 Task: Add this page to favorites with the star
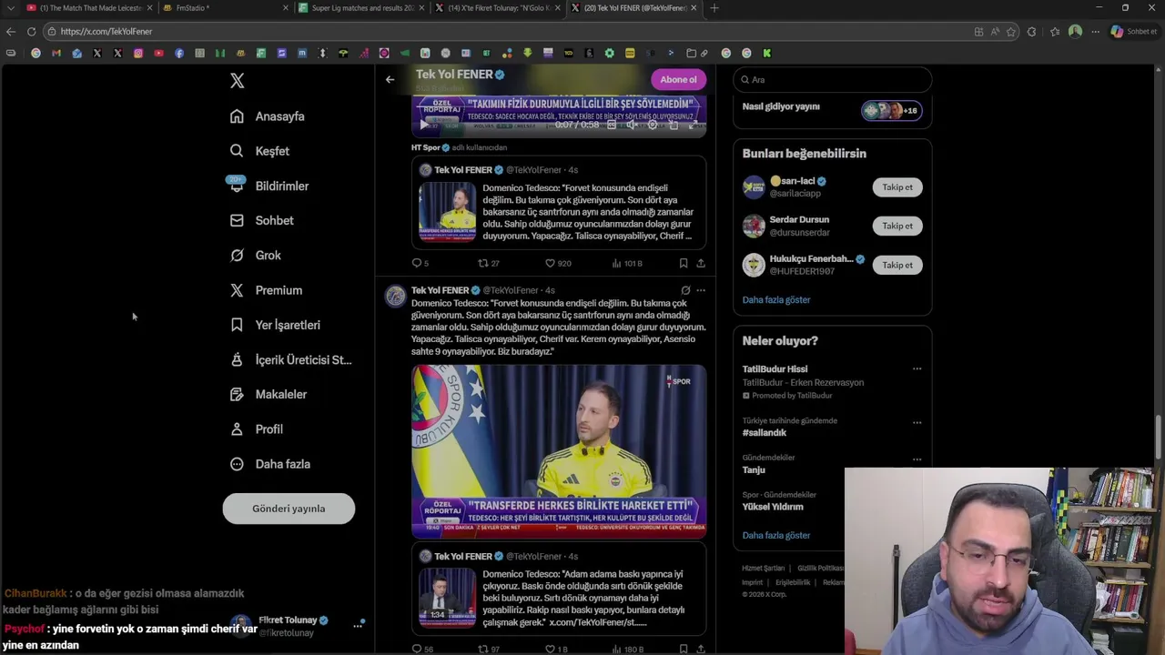click(1010, 31)
